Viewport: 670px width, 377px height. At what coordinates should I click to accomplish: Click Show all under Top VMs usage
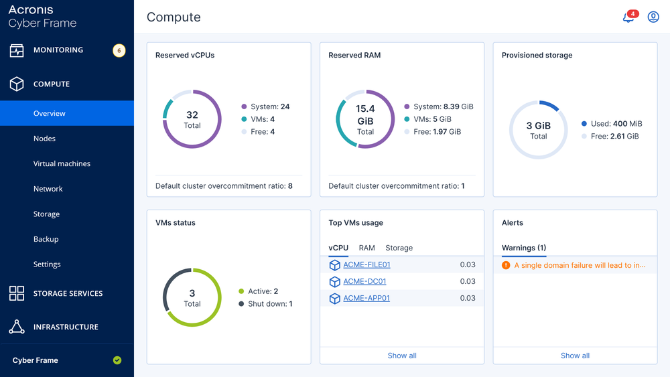(402, 356)
